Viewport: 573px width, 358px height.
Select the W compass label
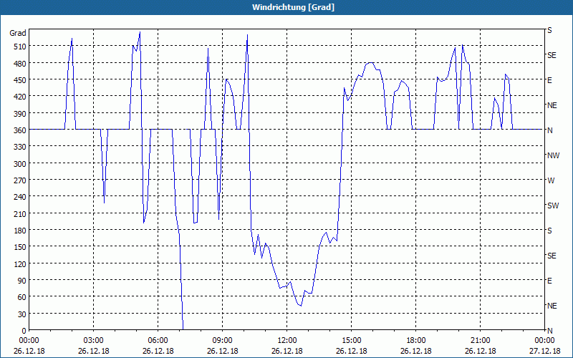coord(551,180)
